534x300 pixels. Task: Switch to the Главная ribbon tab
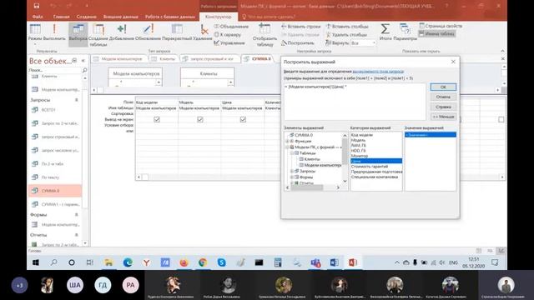pyautogui.click(x=61, y=17)
